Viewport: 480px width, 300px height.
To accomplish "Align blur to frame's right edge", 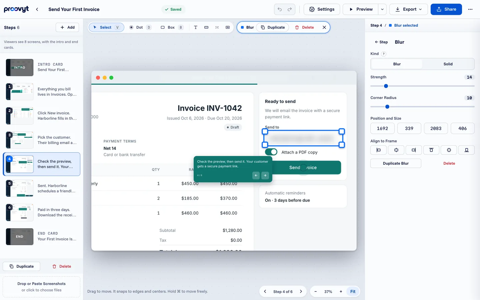I will click(414, 150).
